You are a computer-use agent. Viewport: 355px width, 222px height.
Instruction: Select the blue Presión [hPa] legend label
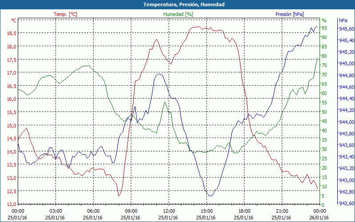pos(290,14)
